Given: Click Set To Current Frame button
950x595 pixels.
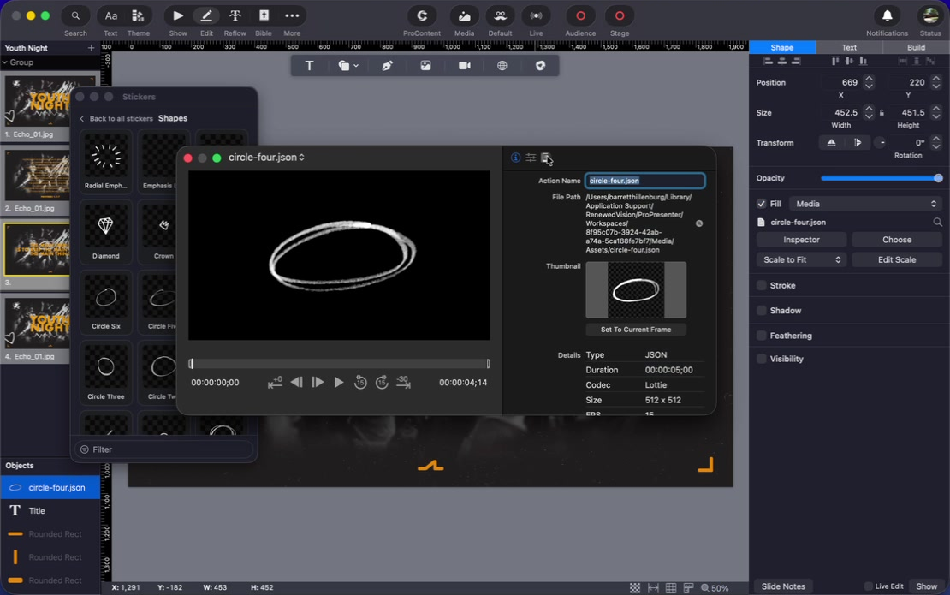Looking at the screenshot, I should click(x=636, y=330).
